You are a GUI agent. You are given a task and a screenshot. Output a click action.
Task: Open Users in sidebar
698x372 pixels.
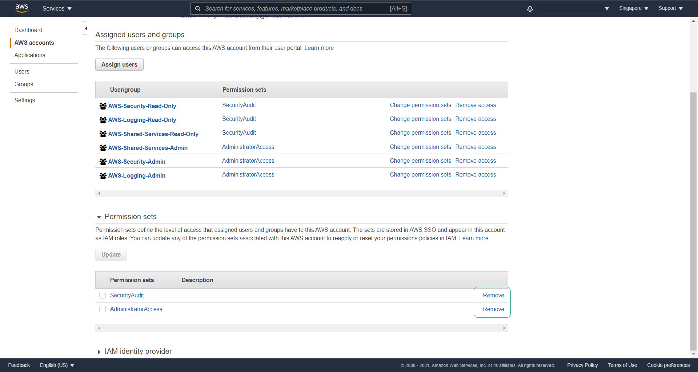(22, 71)
